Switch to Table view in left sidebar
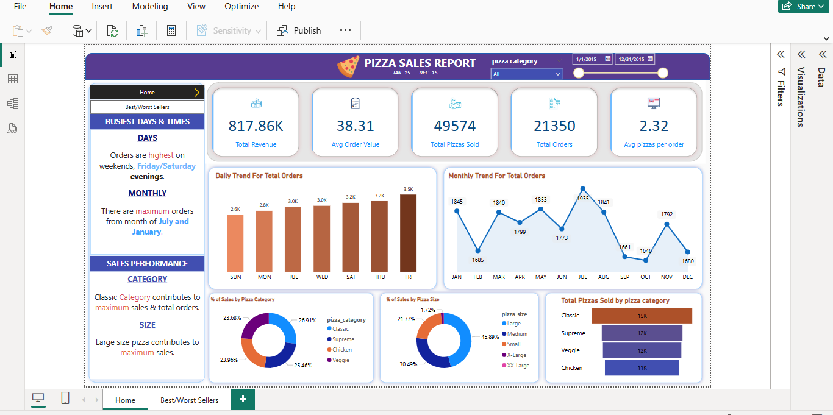Image resolution: width=833 pixels, height=415 pixels. (x=12, y=79)
